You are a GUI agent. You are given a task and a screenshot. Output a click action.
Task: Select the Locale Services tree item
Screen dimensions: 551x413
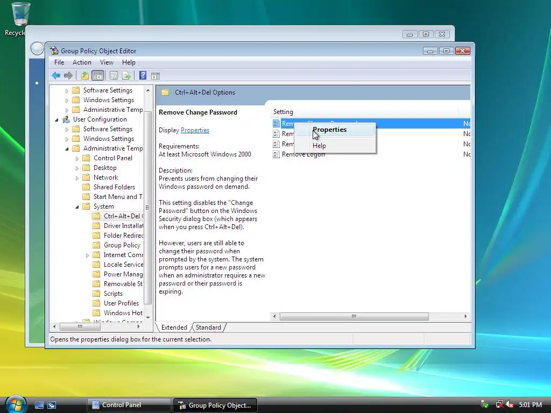pyautogui.click(x=123, y=265)
